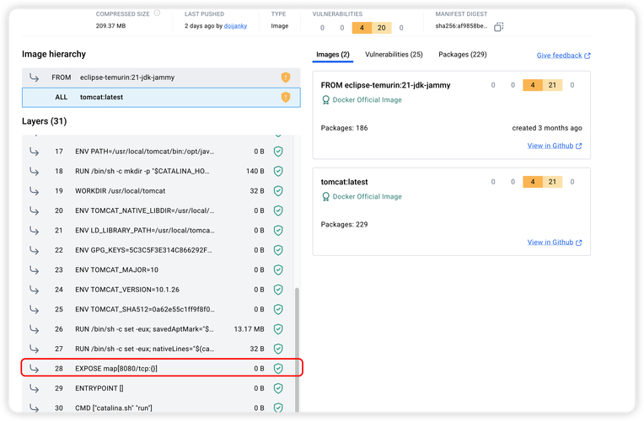Screen dimensions: 644x421
Task: Select layer 20 ENV TOMCAT_NATIVE_LIBDIR
Action: pos(158,210)
